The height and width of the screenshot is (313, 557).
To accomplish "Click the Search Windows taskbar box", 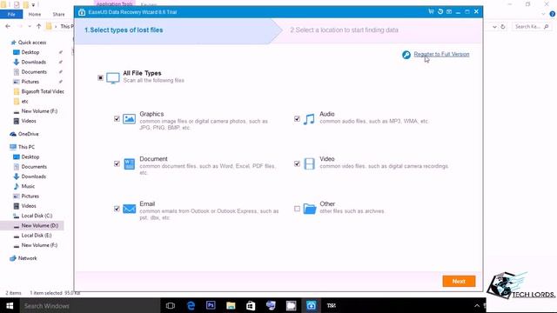I will [x=89, y=305].
